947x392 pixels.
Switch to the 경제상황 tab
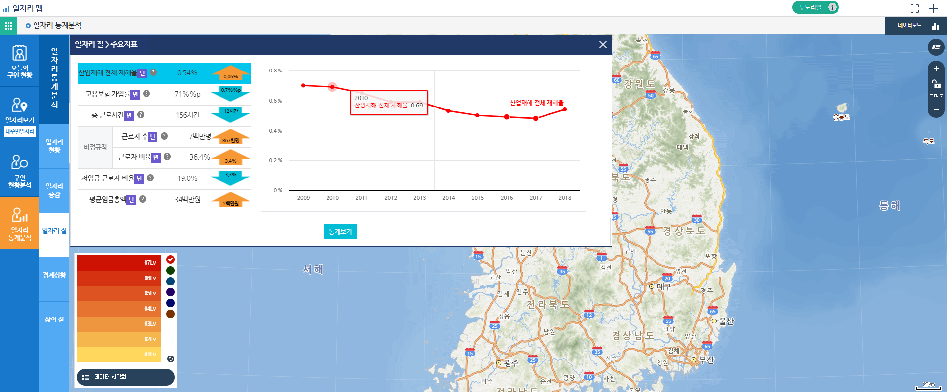(54, 275)
